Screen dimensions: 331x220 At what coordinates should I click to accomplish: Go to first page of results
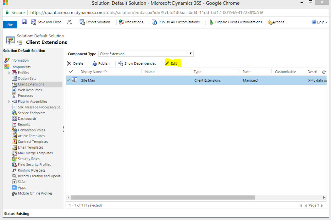[x=301, y=206]
